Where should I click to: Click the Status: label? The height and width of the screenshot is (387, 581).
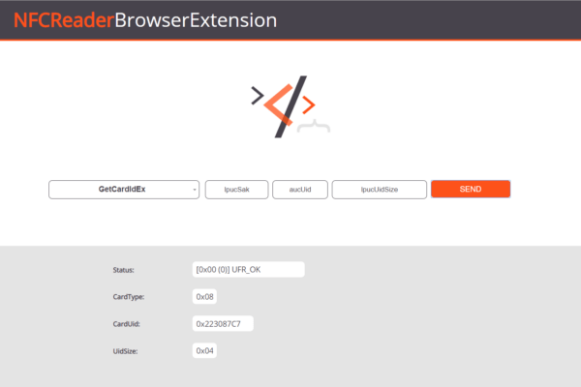tap(123, 270)
